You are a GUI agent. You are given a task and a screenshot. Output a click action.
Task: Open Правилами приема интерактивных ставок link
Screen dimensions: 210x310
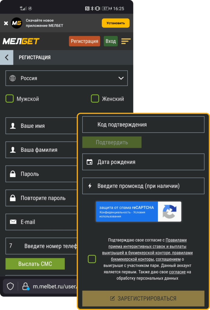[147, 246]
